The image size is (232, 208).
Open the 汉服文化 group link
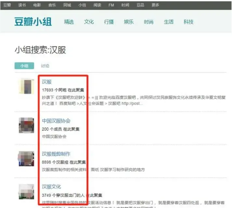click(51, 187)
